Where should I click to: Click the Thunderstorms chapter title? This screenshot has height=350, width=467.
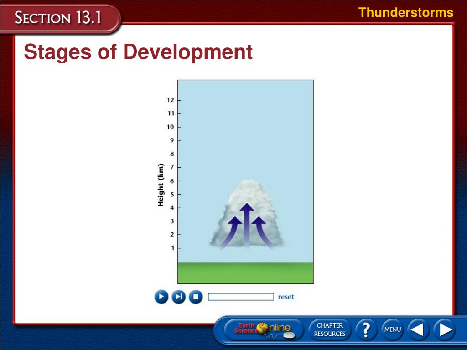coord(406,12)
